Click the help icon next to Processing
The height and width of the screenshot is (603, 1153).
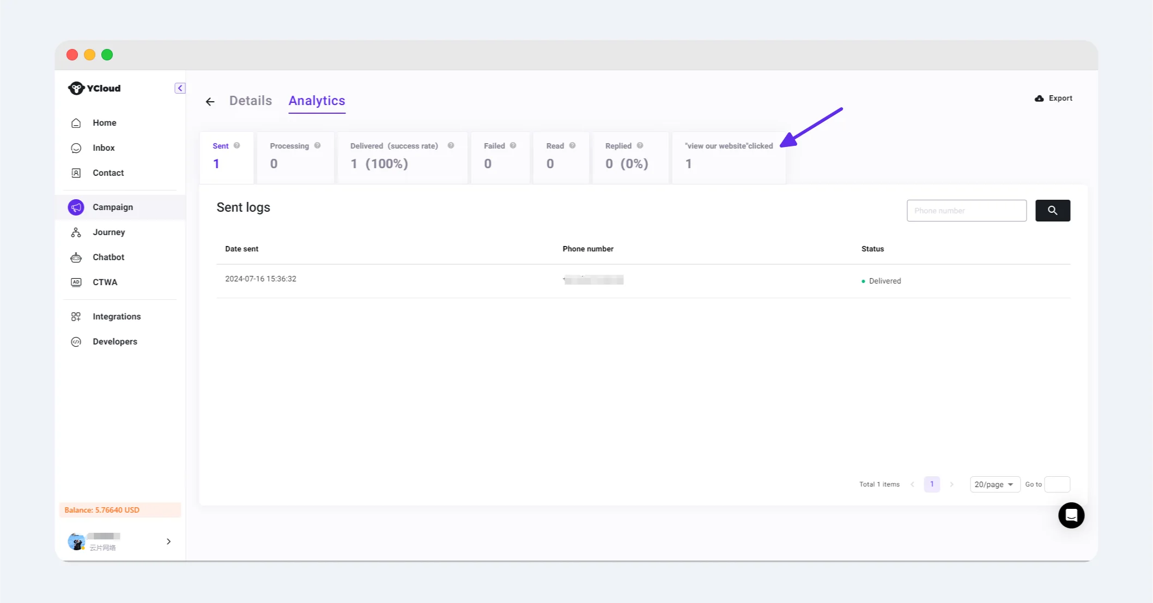317,145
